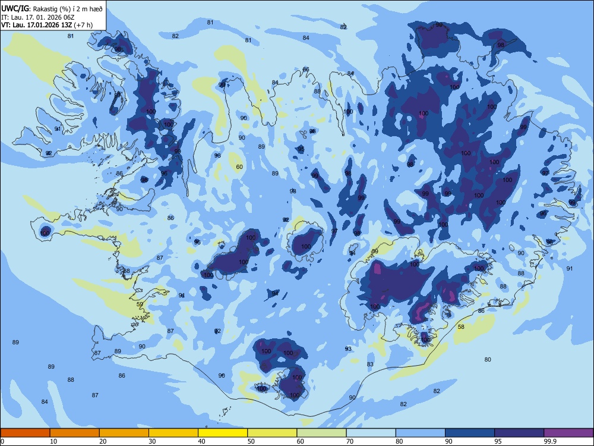This screenshot has width=594, height=446.
Task: Click the '10' tick label on the legend
Action: (53, 441)
